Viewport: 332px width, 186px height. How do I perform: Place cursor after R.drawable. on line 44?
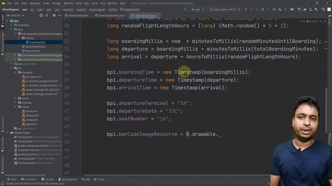click(x=218, y=134)
